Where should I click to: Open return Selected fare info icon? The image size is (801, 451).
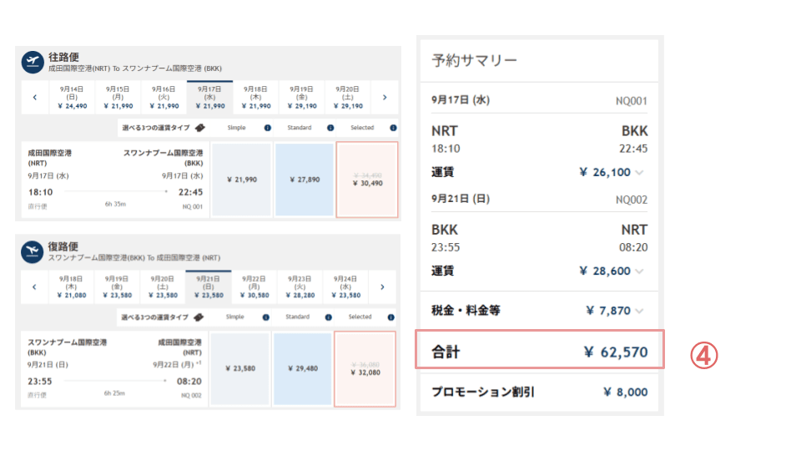[x=390, y=317]
